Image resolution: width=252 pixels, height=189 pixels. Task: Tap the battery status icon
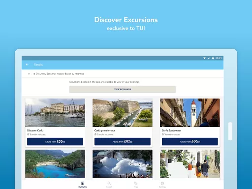[x=213, y=58]
